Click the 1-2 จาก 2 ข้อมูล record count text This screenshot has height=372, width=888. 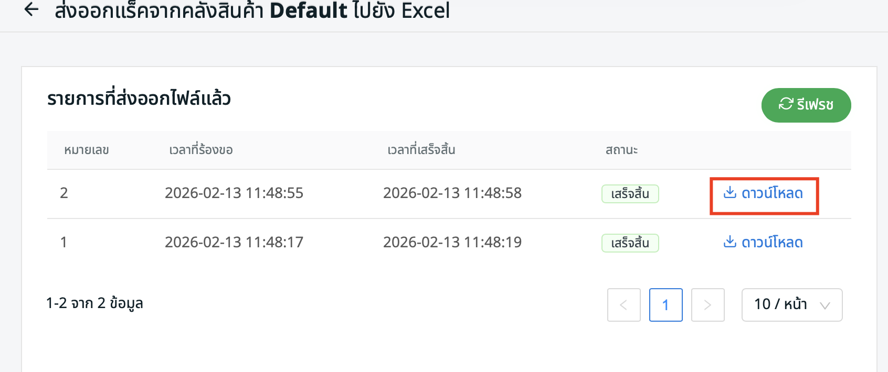point(94,303)
